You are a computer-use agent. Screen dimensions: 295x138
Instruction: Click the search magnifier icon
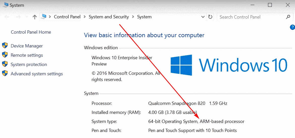pos(288,17)
